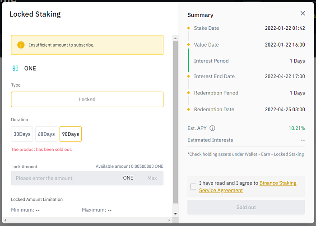
Task: Click the ONE coin logo icon
Action: pyautogui.click(x=15, y=68)
